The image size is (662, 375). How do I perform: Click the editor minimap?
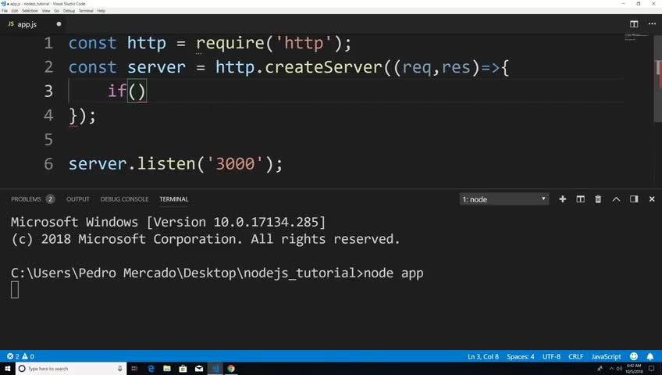coord(637,37)
